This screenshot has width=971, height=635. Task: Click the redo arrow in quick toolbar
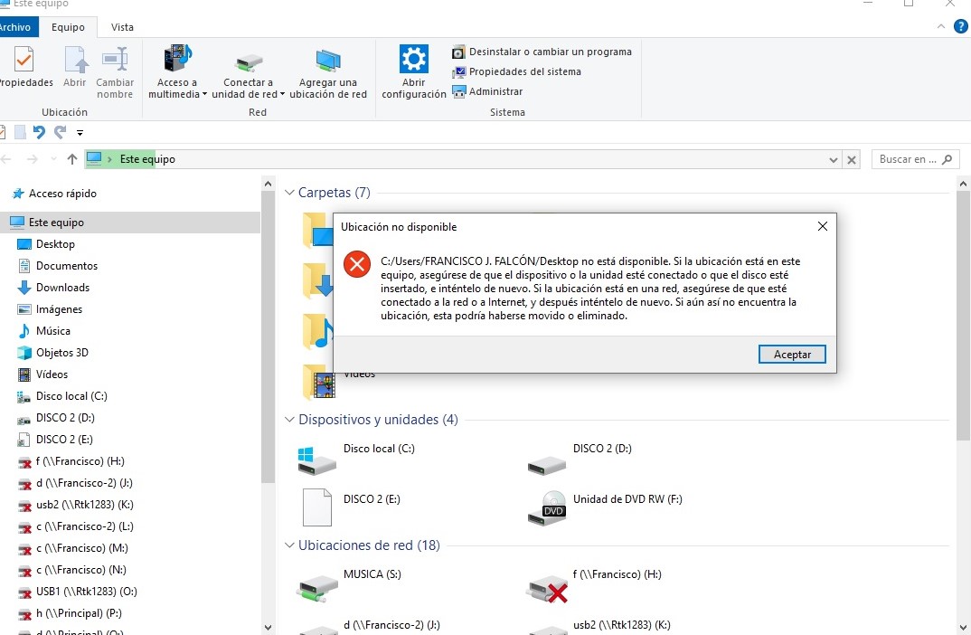pyautogui.click(x=60, y=132)
